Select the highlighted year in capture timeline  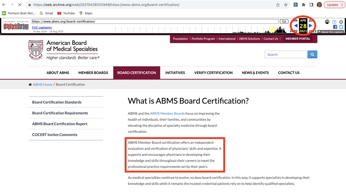[272, 29]
